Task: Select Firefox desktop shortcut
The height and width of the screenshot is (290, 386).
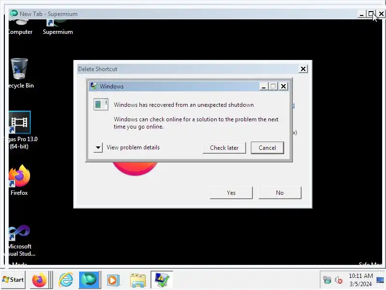Action: 19,180
